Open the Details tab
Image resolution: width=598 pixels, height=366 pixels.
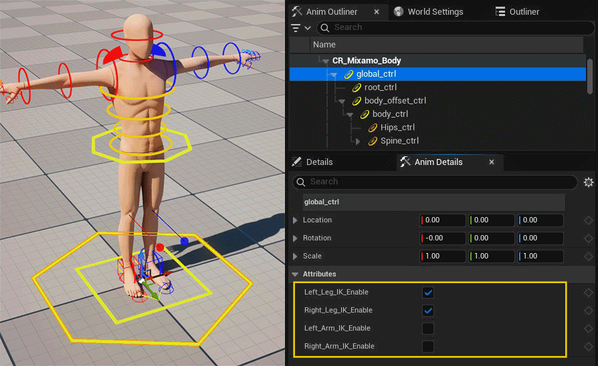318,162
